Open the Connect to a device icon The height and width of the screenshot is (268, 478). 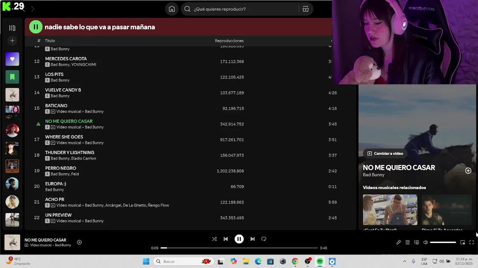pos(416,242)
